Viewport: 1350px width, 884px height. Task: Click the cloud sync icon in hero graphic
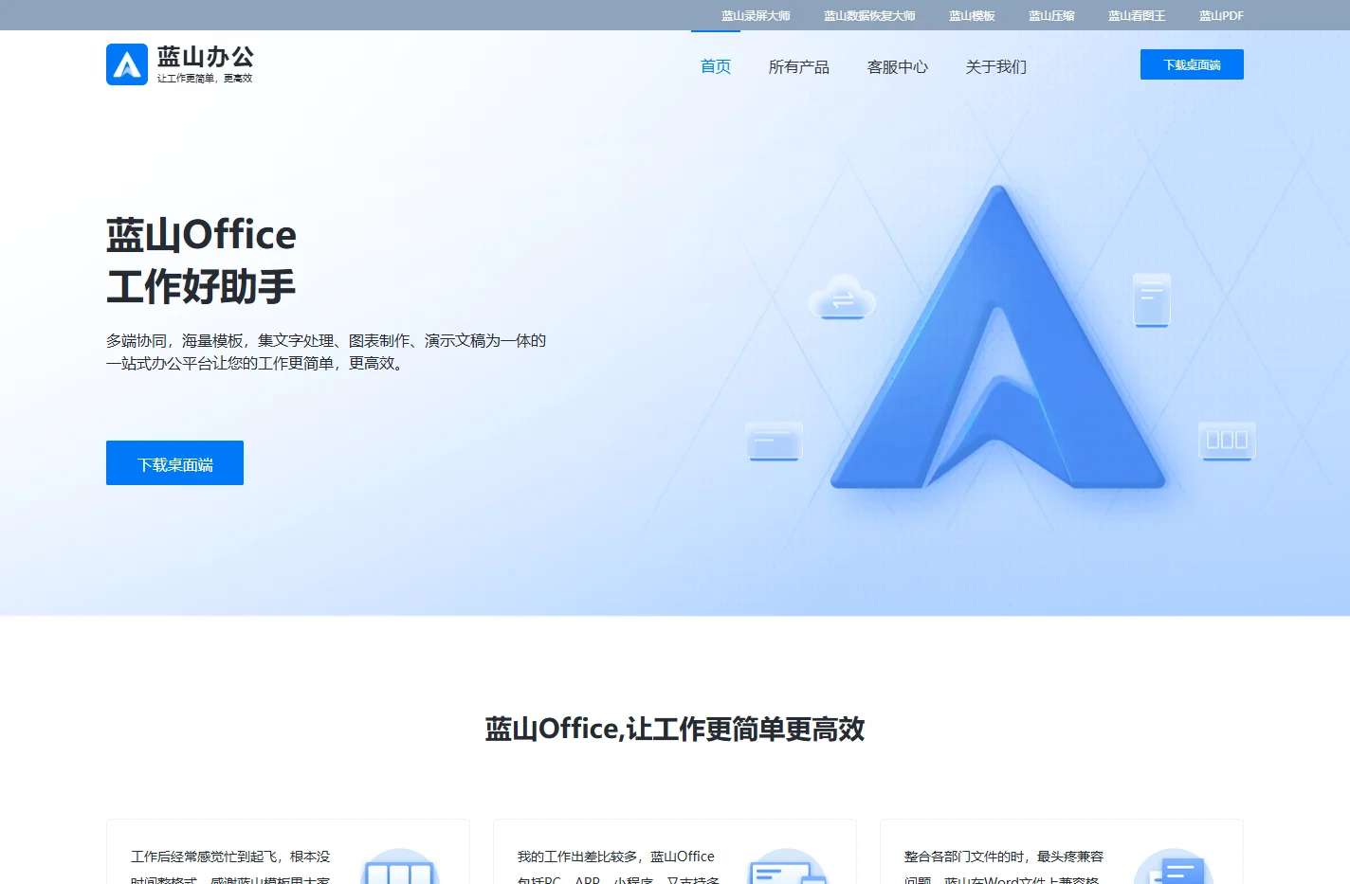842,297
